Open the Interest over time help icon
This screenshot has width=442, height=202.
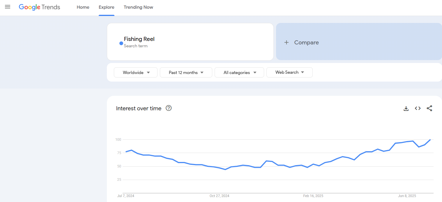pos(169,108)
